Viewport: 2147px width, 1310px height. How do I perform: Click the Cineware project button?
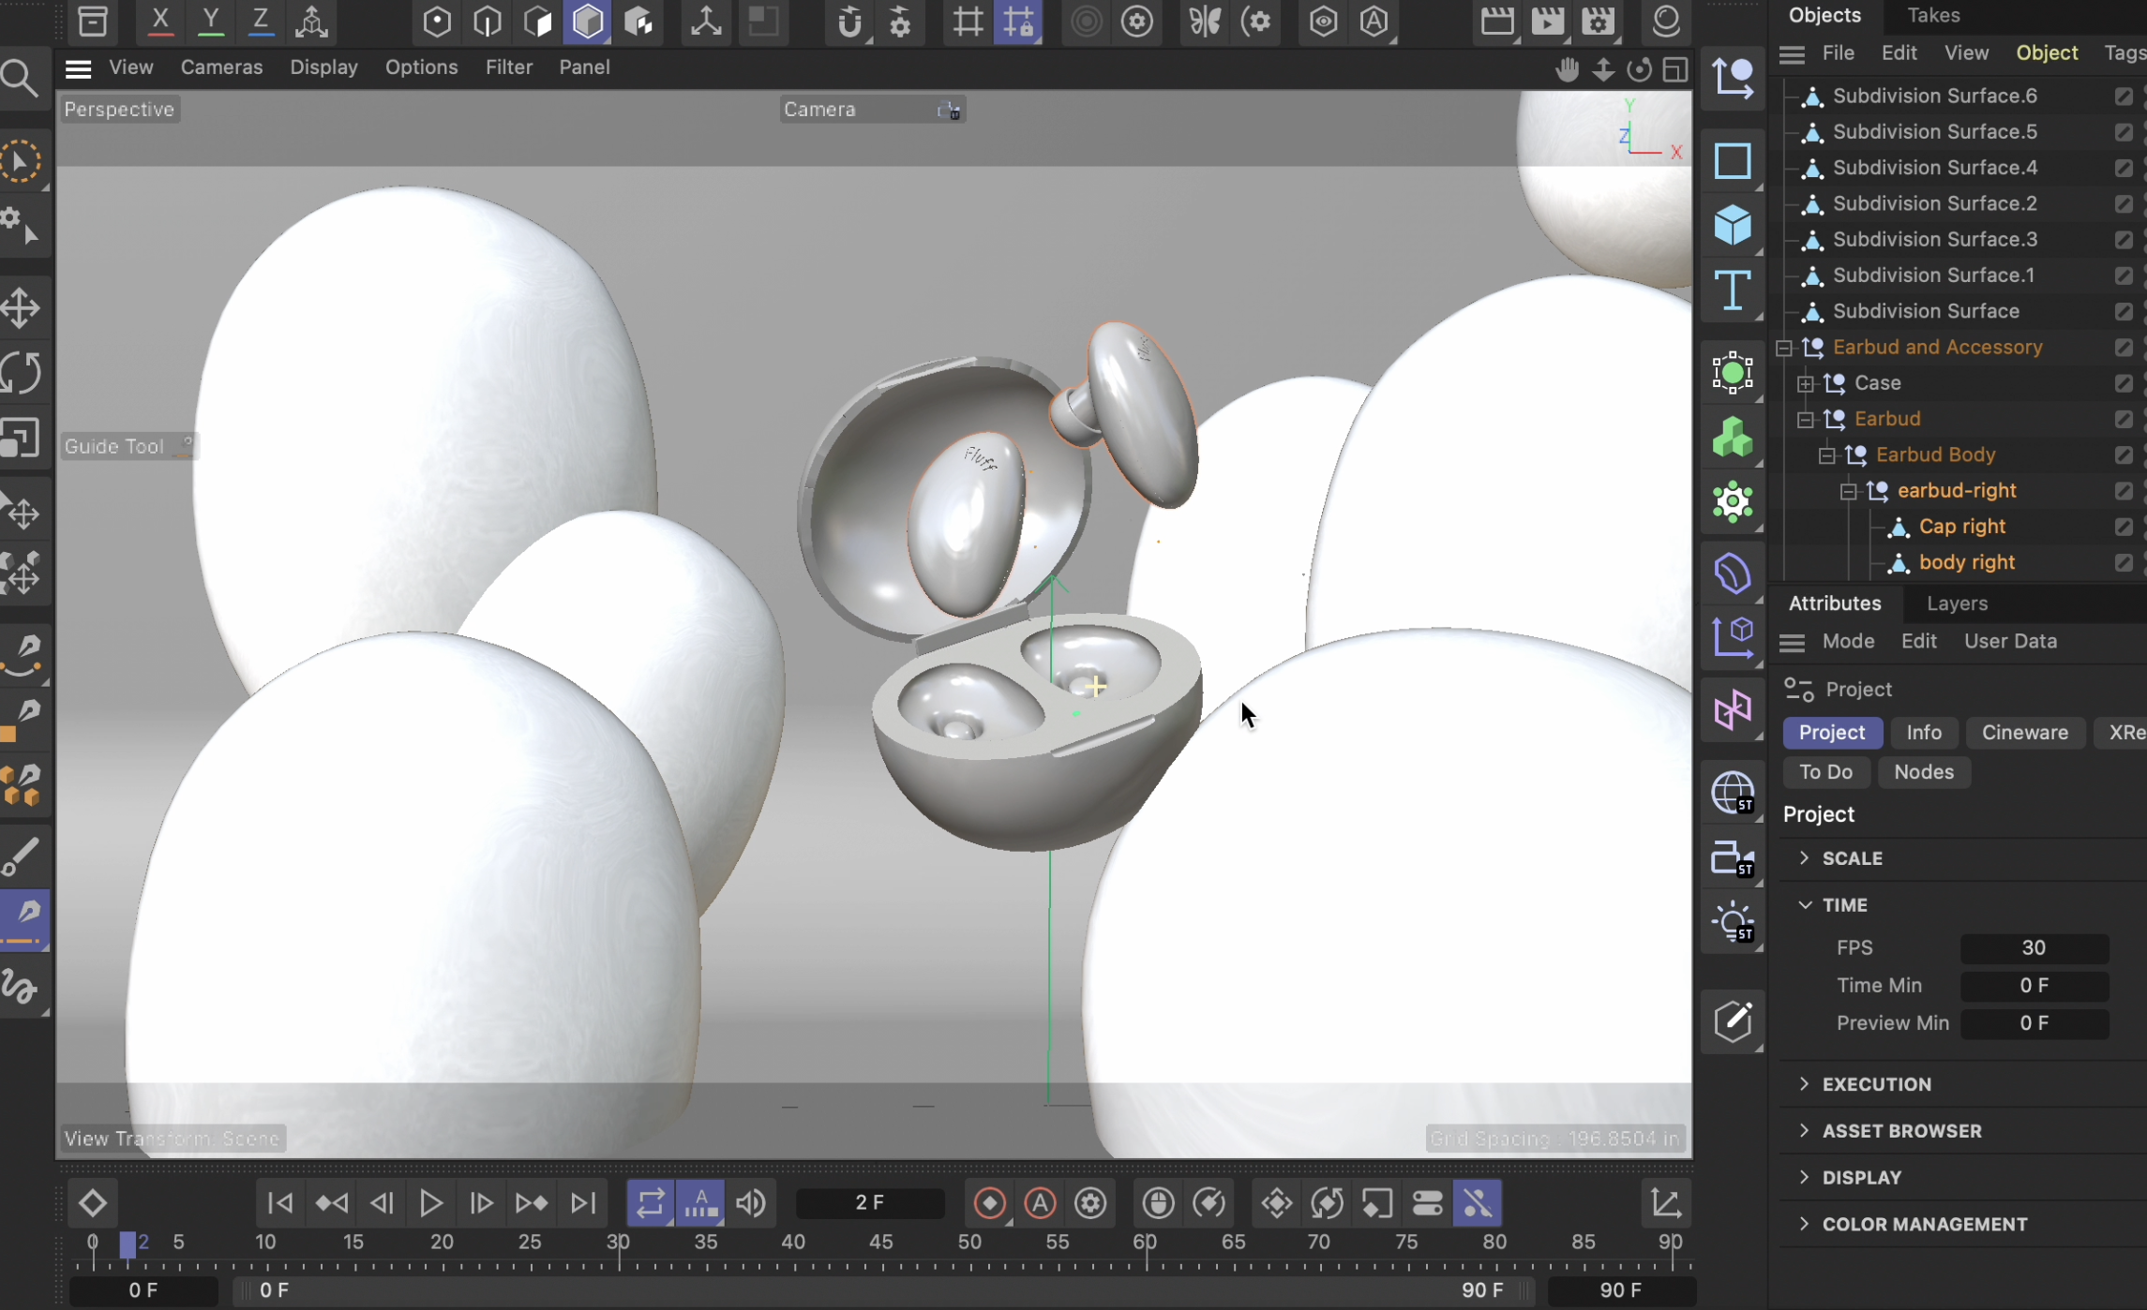point(2024,733)
